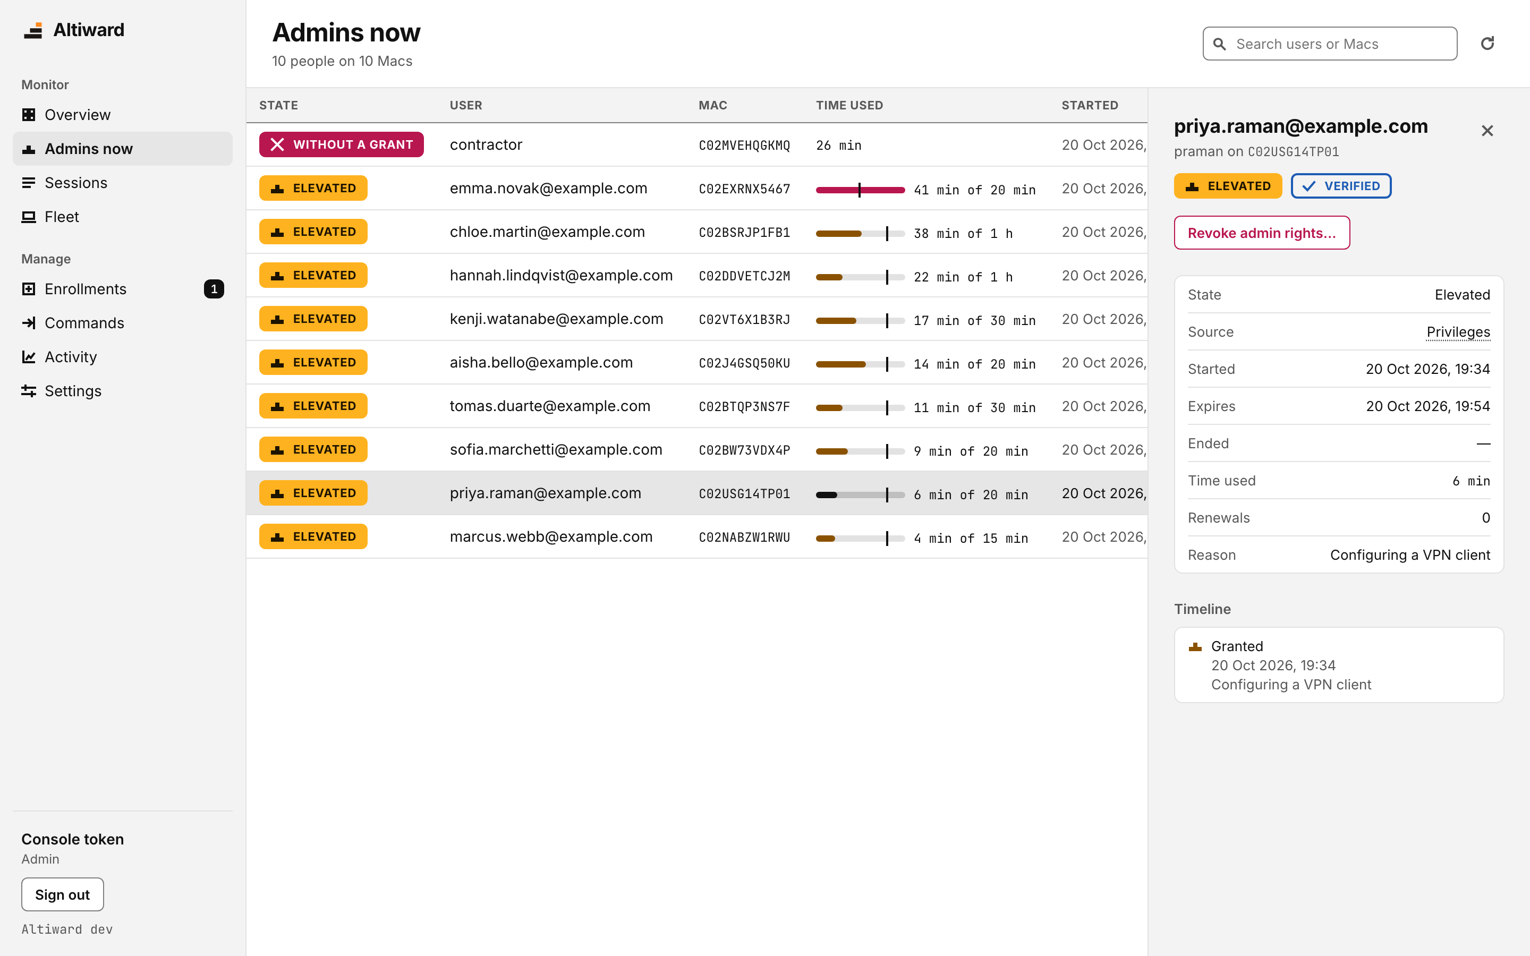Refresh the admins list

pos(1487,44)
